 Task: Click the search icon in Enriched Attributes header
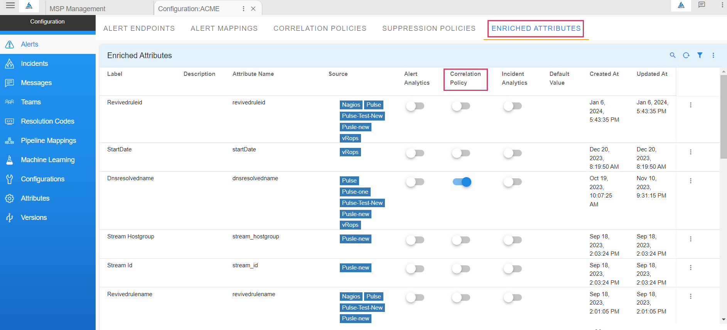click(x=673, y=55)
